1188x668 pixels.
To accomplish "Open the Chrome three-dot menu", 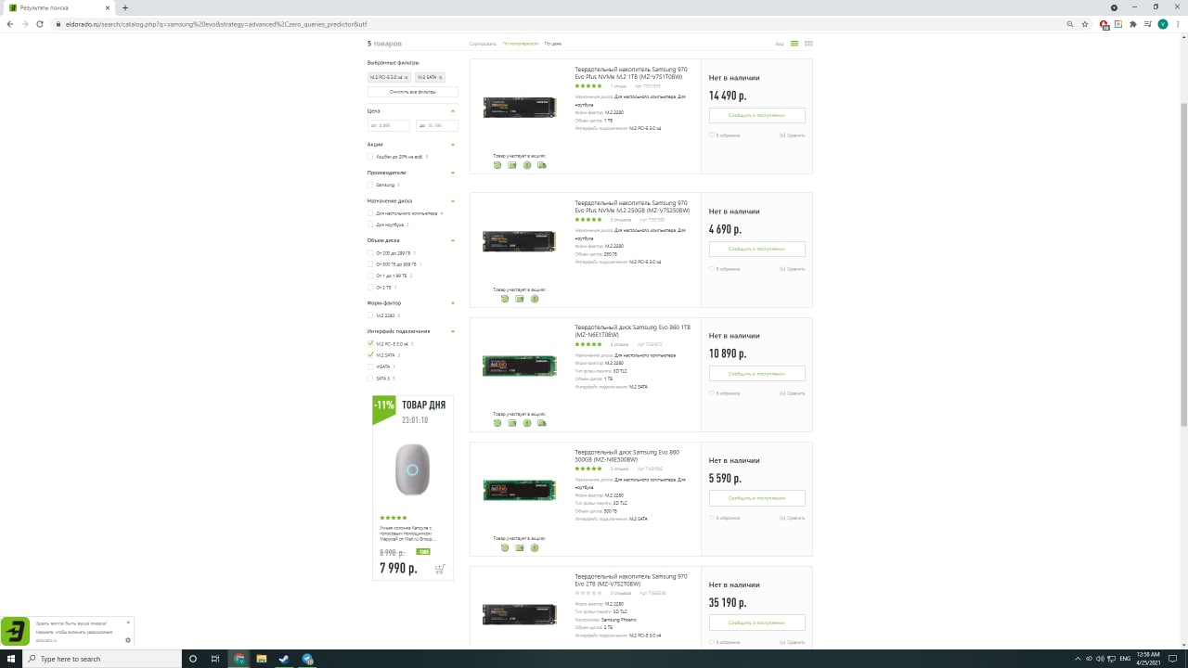I will 1178,24.
